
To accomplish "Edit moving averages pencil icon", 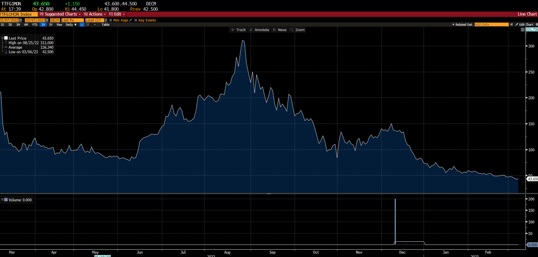I will click(x=130, y=20).
